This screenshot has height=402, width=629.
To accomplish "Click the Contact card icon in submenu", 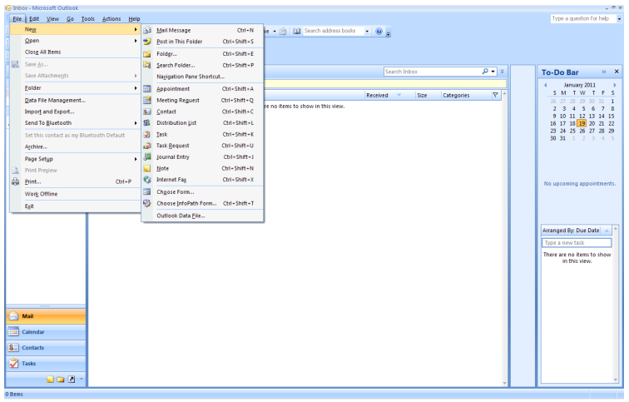I will (x=147, y=112).
